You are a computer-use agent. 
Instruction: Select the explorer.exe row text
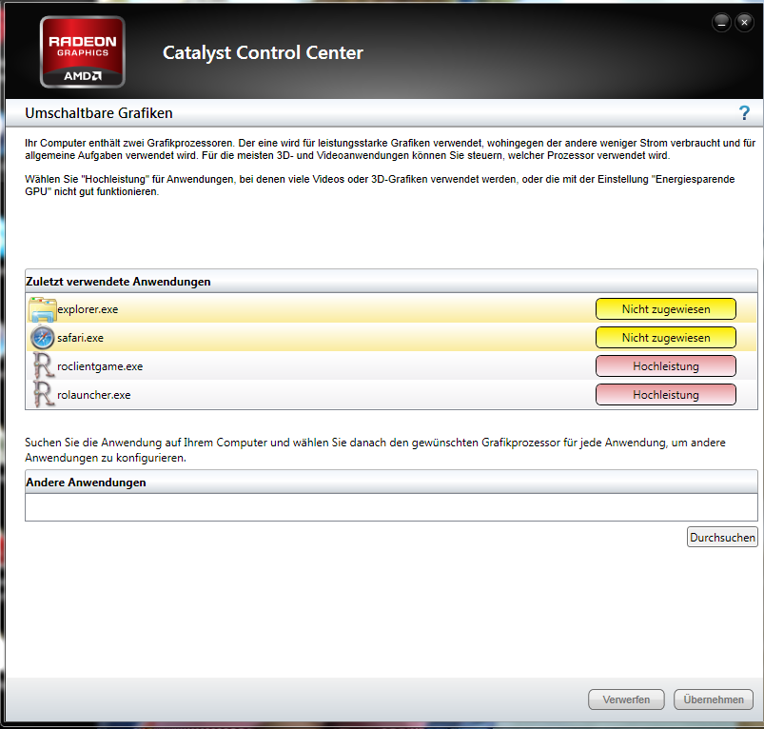click(x=88, y=309)
